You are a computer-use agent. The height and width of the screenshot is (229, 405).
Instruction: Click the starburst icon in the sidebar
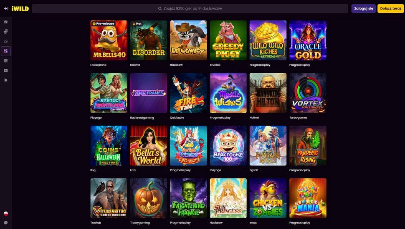(6, 80)
